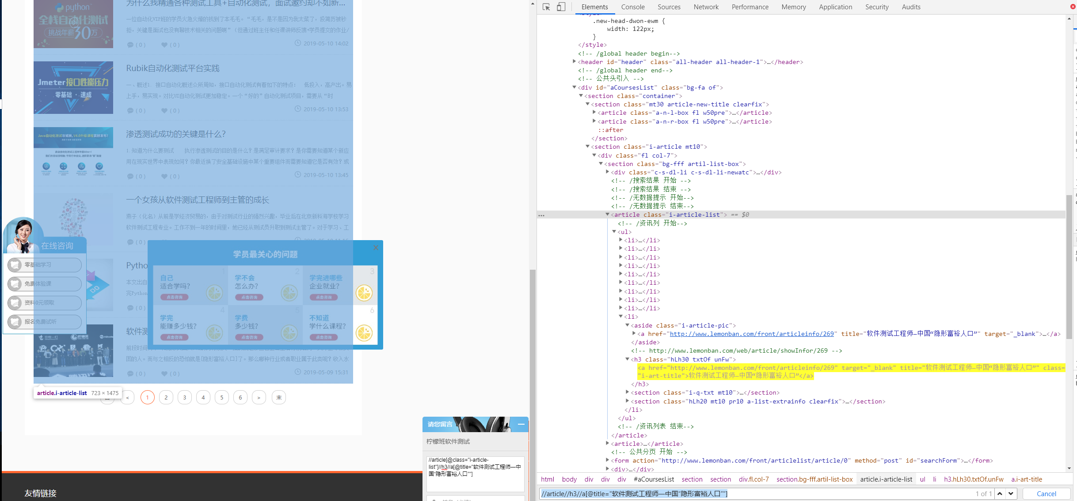The width and height of the screenshot is (1077, 501).
Task: Expand the header element node
Action: coord(574,62)
